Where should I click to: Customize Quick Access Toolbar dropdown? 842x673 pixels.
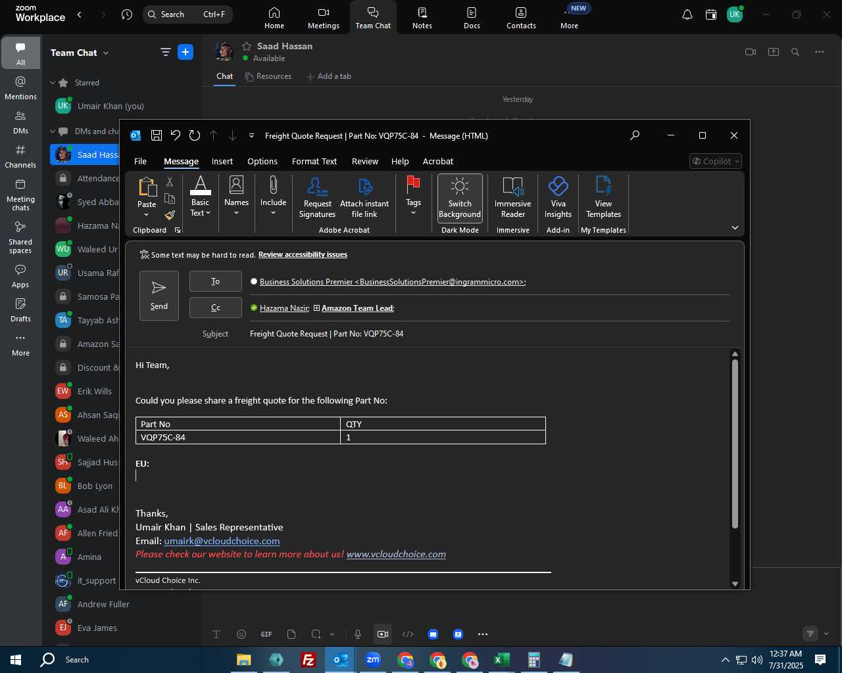click(251, 135)
